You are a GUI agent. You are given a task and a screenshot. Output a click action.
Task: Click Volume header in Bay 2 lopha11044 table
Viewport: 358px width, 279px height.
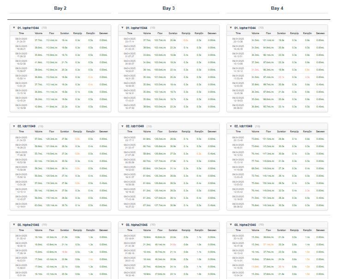38,33
